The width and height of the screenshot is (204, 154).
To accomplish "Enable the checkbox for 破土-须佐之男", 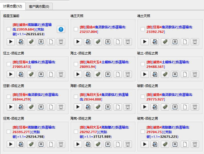I will [x=143, y=64].
